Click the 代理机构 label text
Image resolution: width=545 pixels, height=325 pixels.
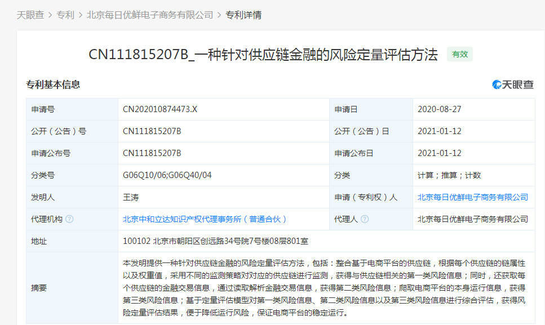[47, 219]
